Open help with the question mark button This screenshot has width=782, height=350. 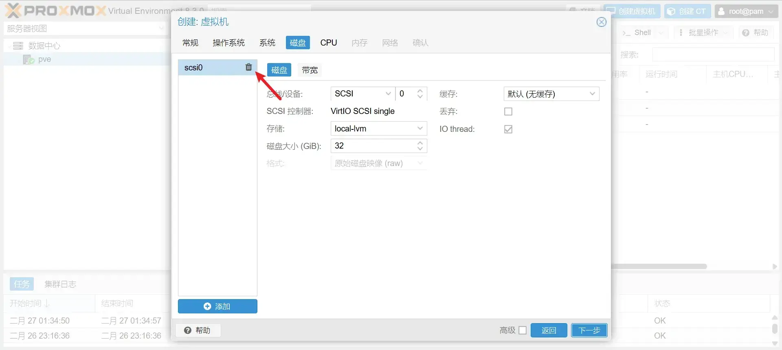tap(198, 330)
